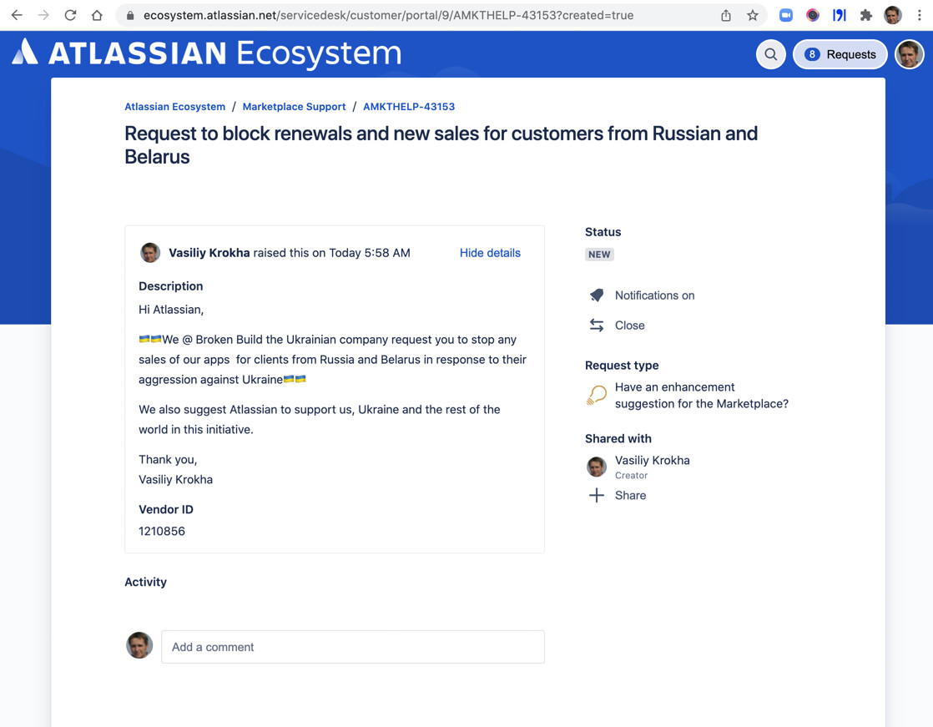The image size is (933, 727).
Task: Click the Add a comment field
Action: [x=353, y=647]
